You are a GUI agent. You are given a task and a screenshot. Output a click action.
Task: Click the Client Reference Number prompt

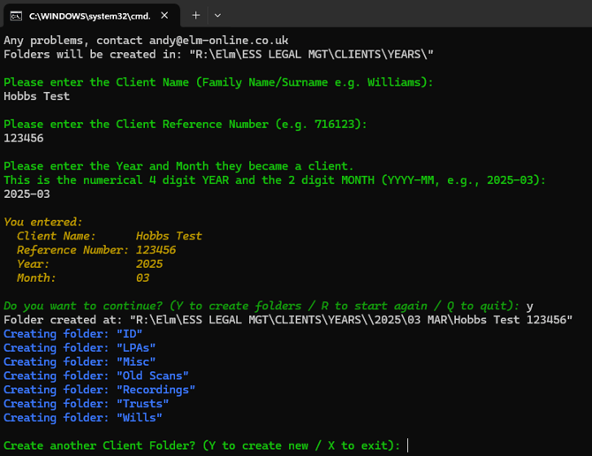186,125
